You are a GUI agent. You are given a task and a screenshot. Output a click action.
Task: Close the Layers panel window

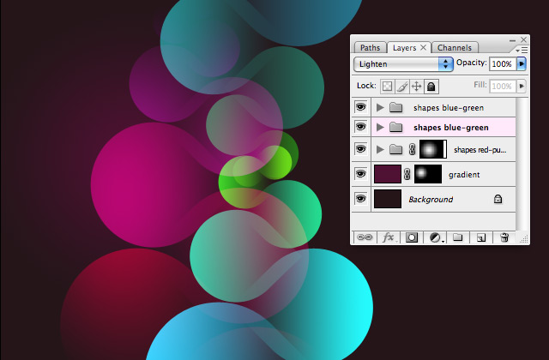pos(523,40)
